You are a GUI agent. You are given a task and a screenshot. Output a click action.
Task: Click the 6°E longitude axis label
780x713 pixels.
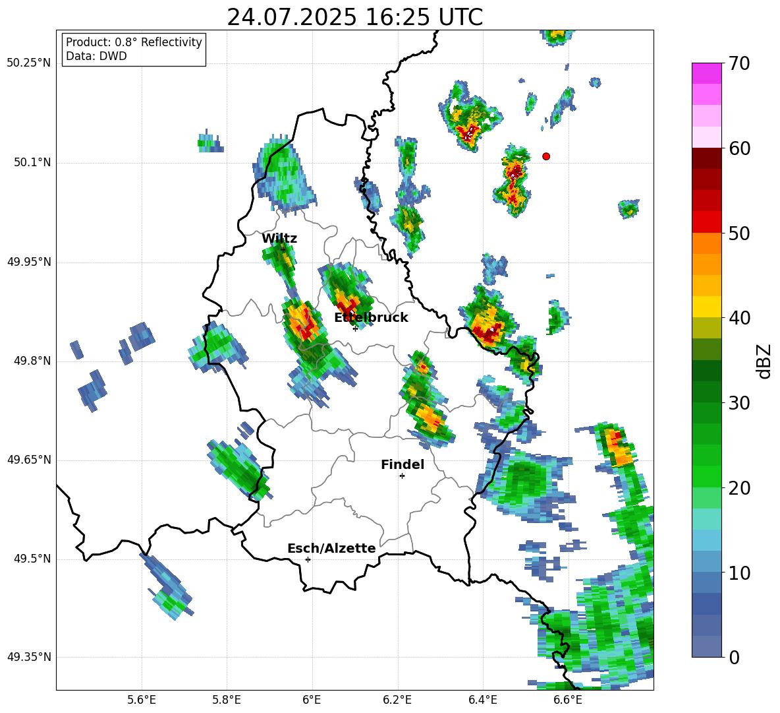(x=312, y=700)
